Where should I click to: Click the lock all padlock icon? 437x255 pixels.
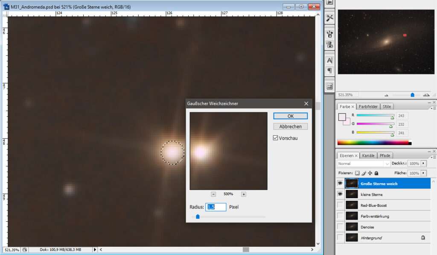click(376, 173)
